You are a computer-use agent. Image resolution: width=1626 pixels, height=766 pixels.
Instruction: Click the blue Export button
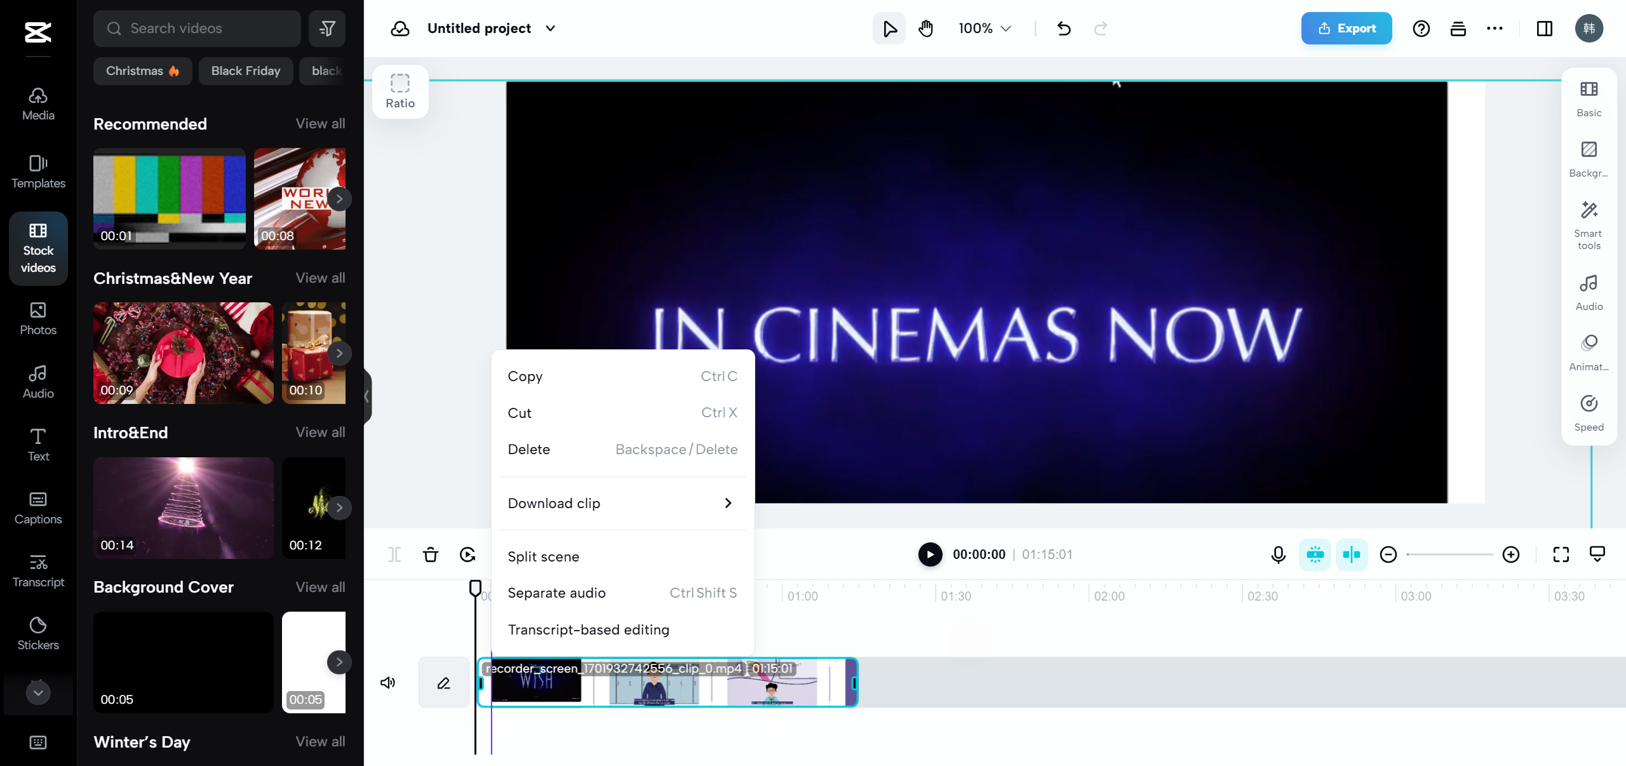(x=1346, y=29)
